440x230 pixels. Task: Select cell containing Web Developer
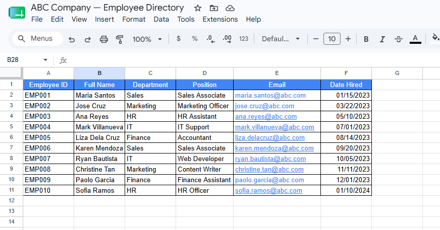(x=204, y=159)
